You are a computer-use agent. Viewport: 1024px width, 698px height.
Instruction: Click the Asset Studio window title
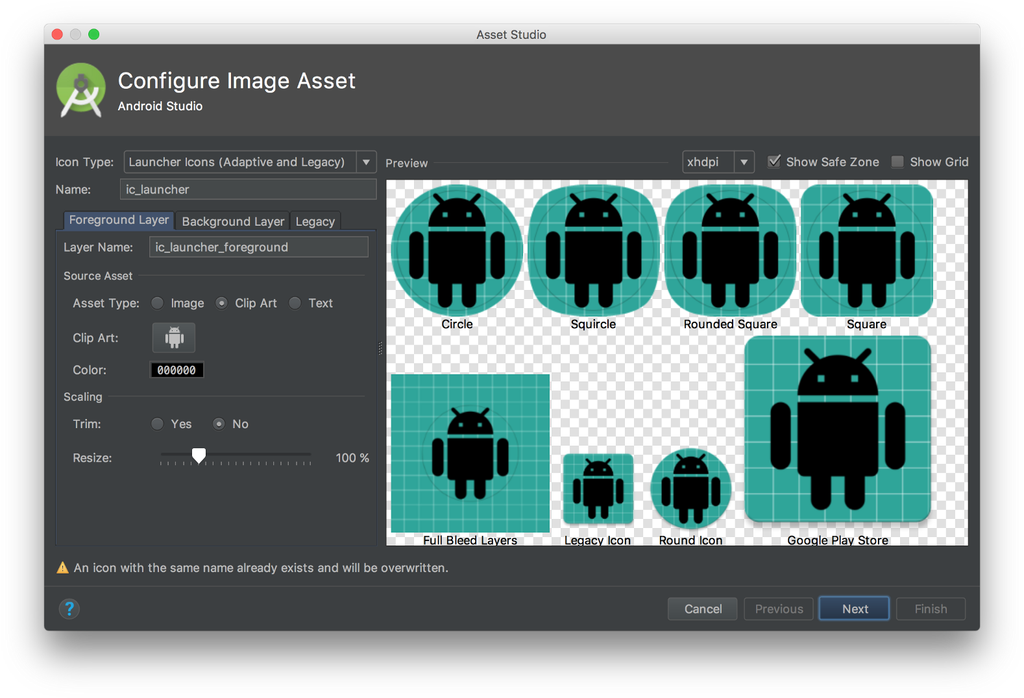[x=511, y=34]
